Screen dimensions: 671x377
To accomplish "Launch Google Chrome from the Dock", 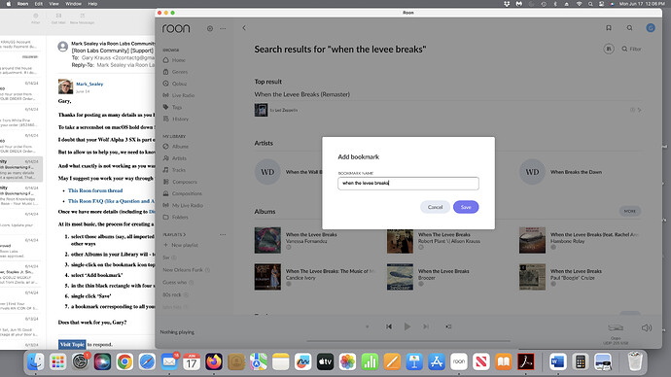I will (x=124, y=362).
